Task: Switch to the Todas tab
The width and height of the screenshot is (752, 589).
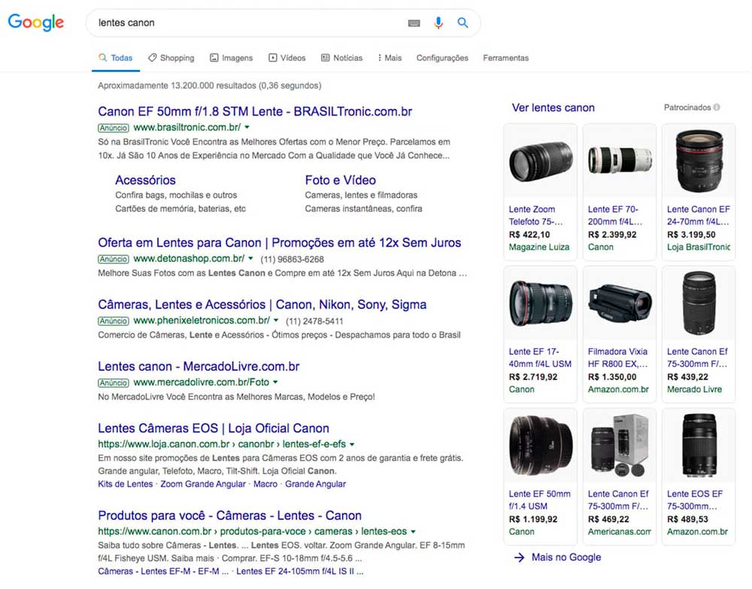Action: click(116, 58)
